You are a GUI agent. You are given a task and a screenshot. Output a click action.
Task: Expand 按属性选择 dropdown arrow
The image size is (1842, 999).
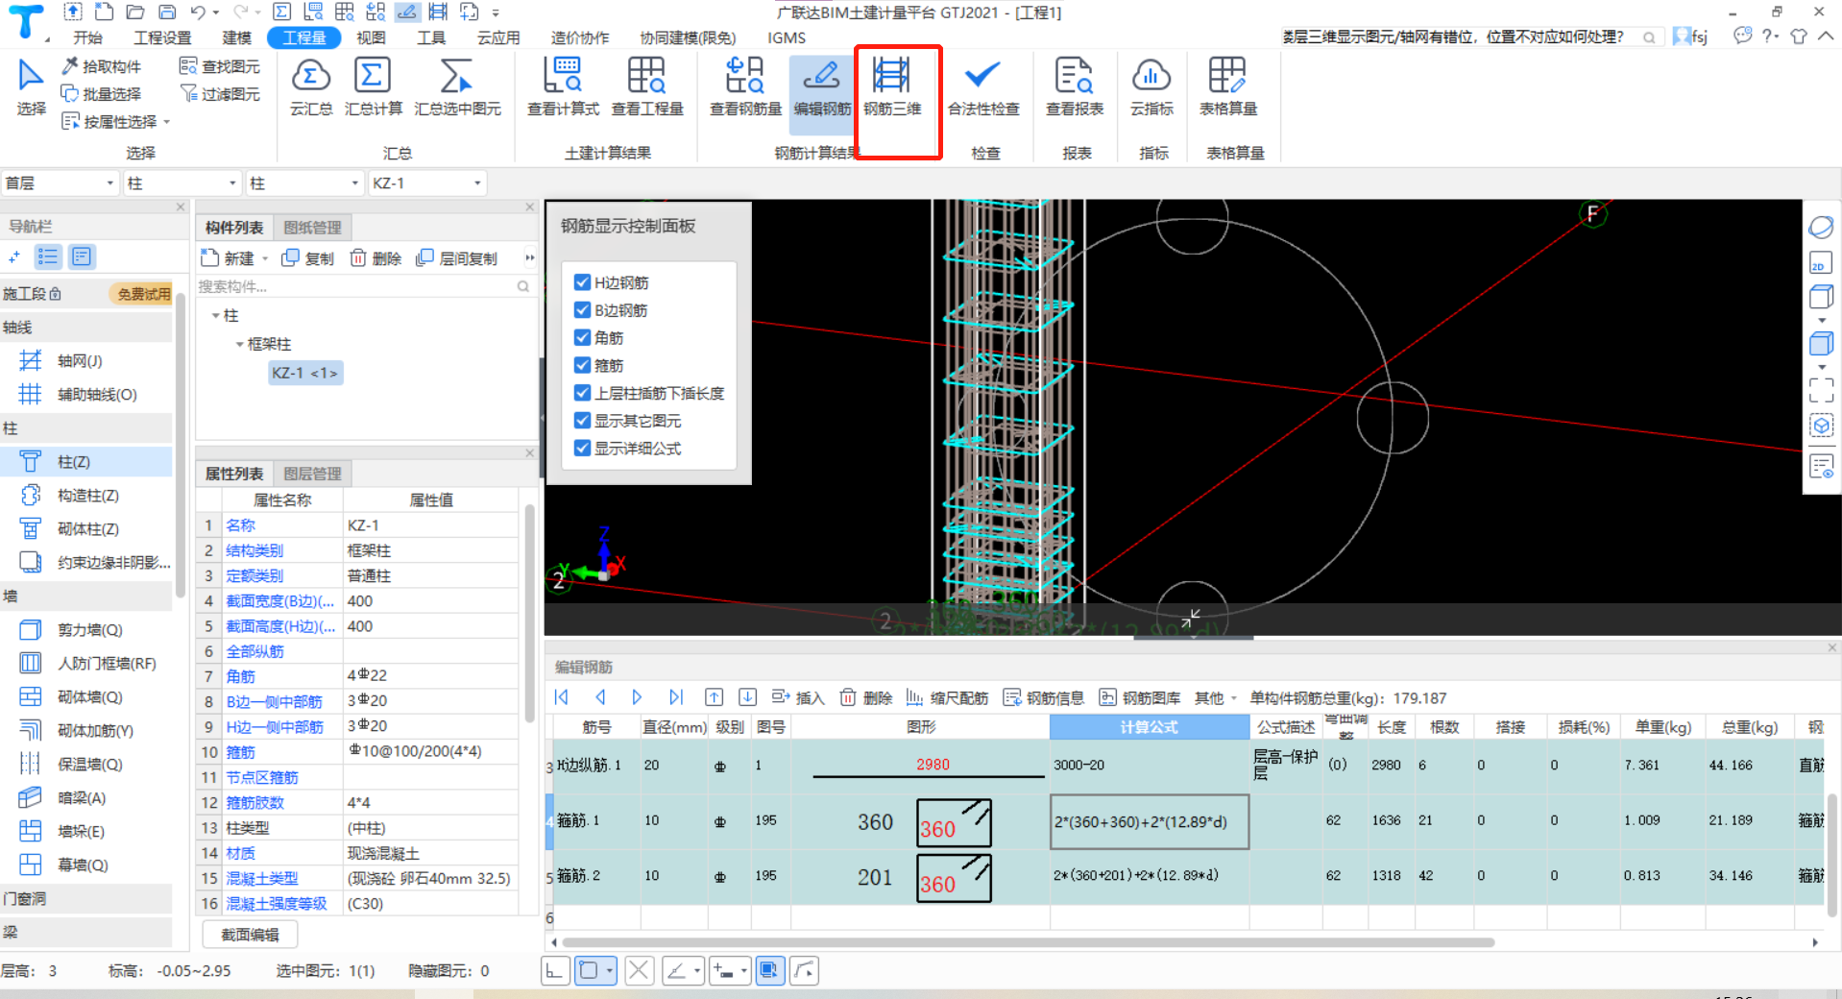[x=167, y=122]
